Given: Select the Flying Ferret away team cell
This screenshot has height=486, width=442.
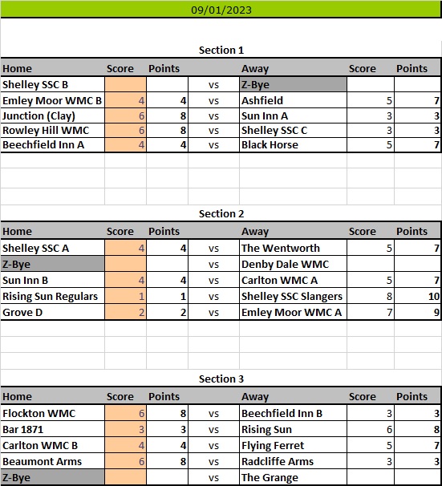Looking at the screenshot, I should click(x=293, y=445).
